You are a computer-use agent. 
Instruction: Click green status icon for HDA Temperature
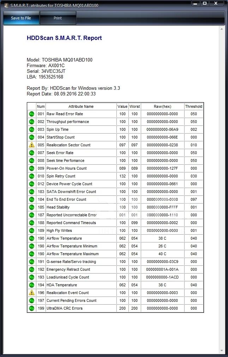click(x=32, y=285)
